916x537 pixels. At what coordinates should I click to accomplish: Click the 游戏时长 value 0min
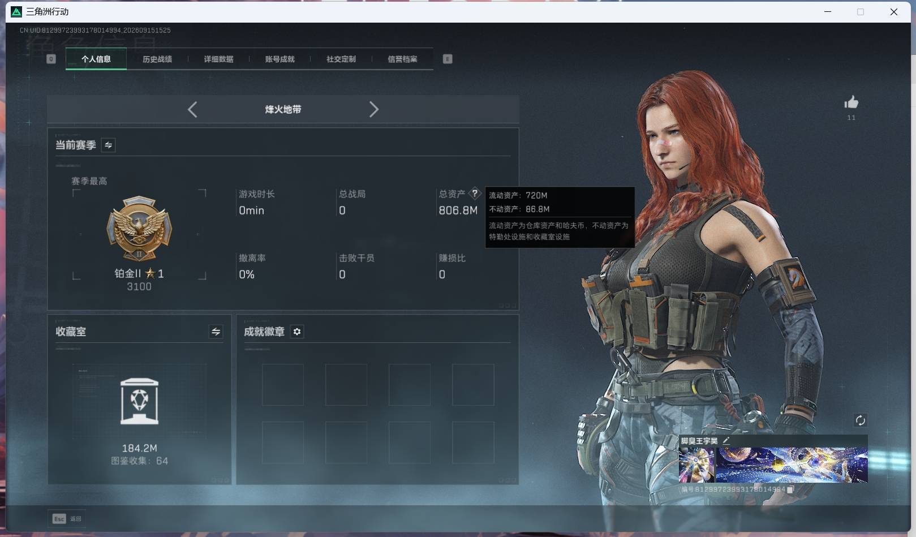click(x=251, y=210)
